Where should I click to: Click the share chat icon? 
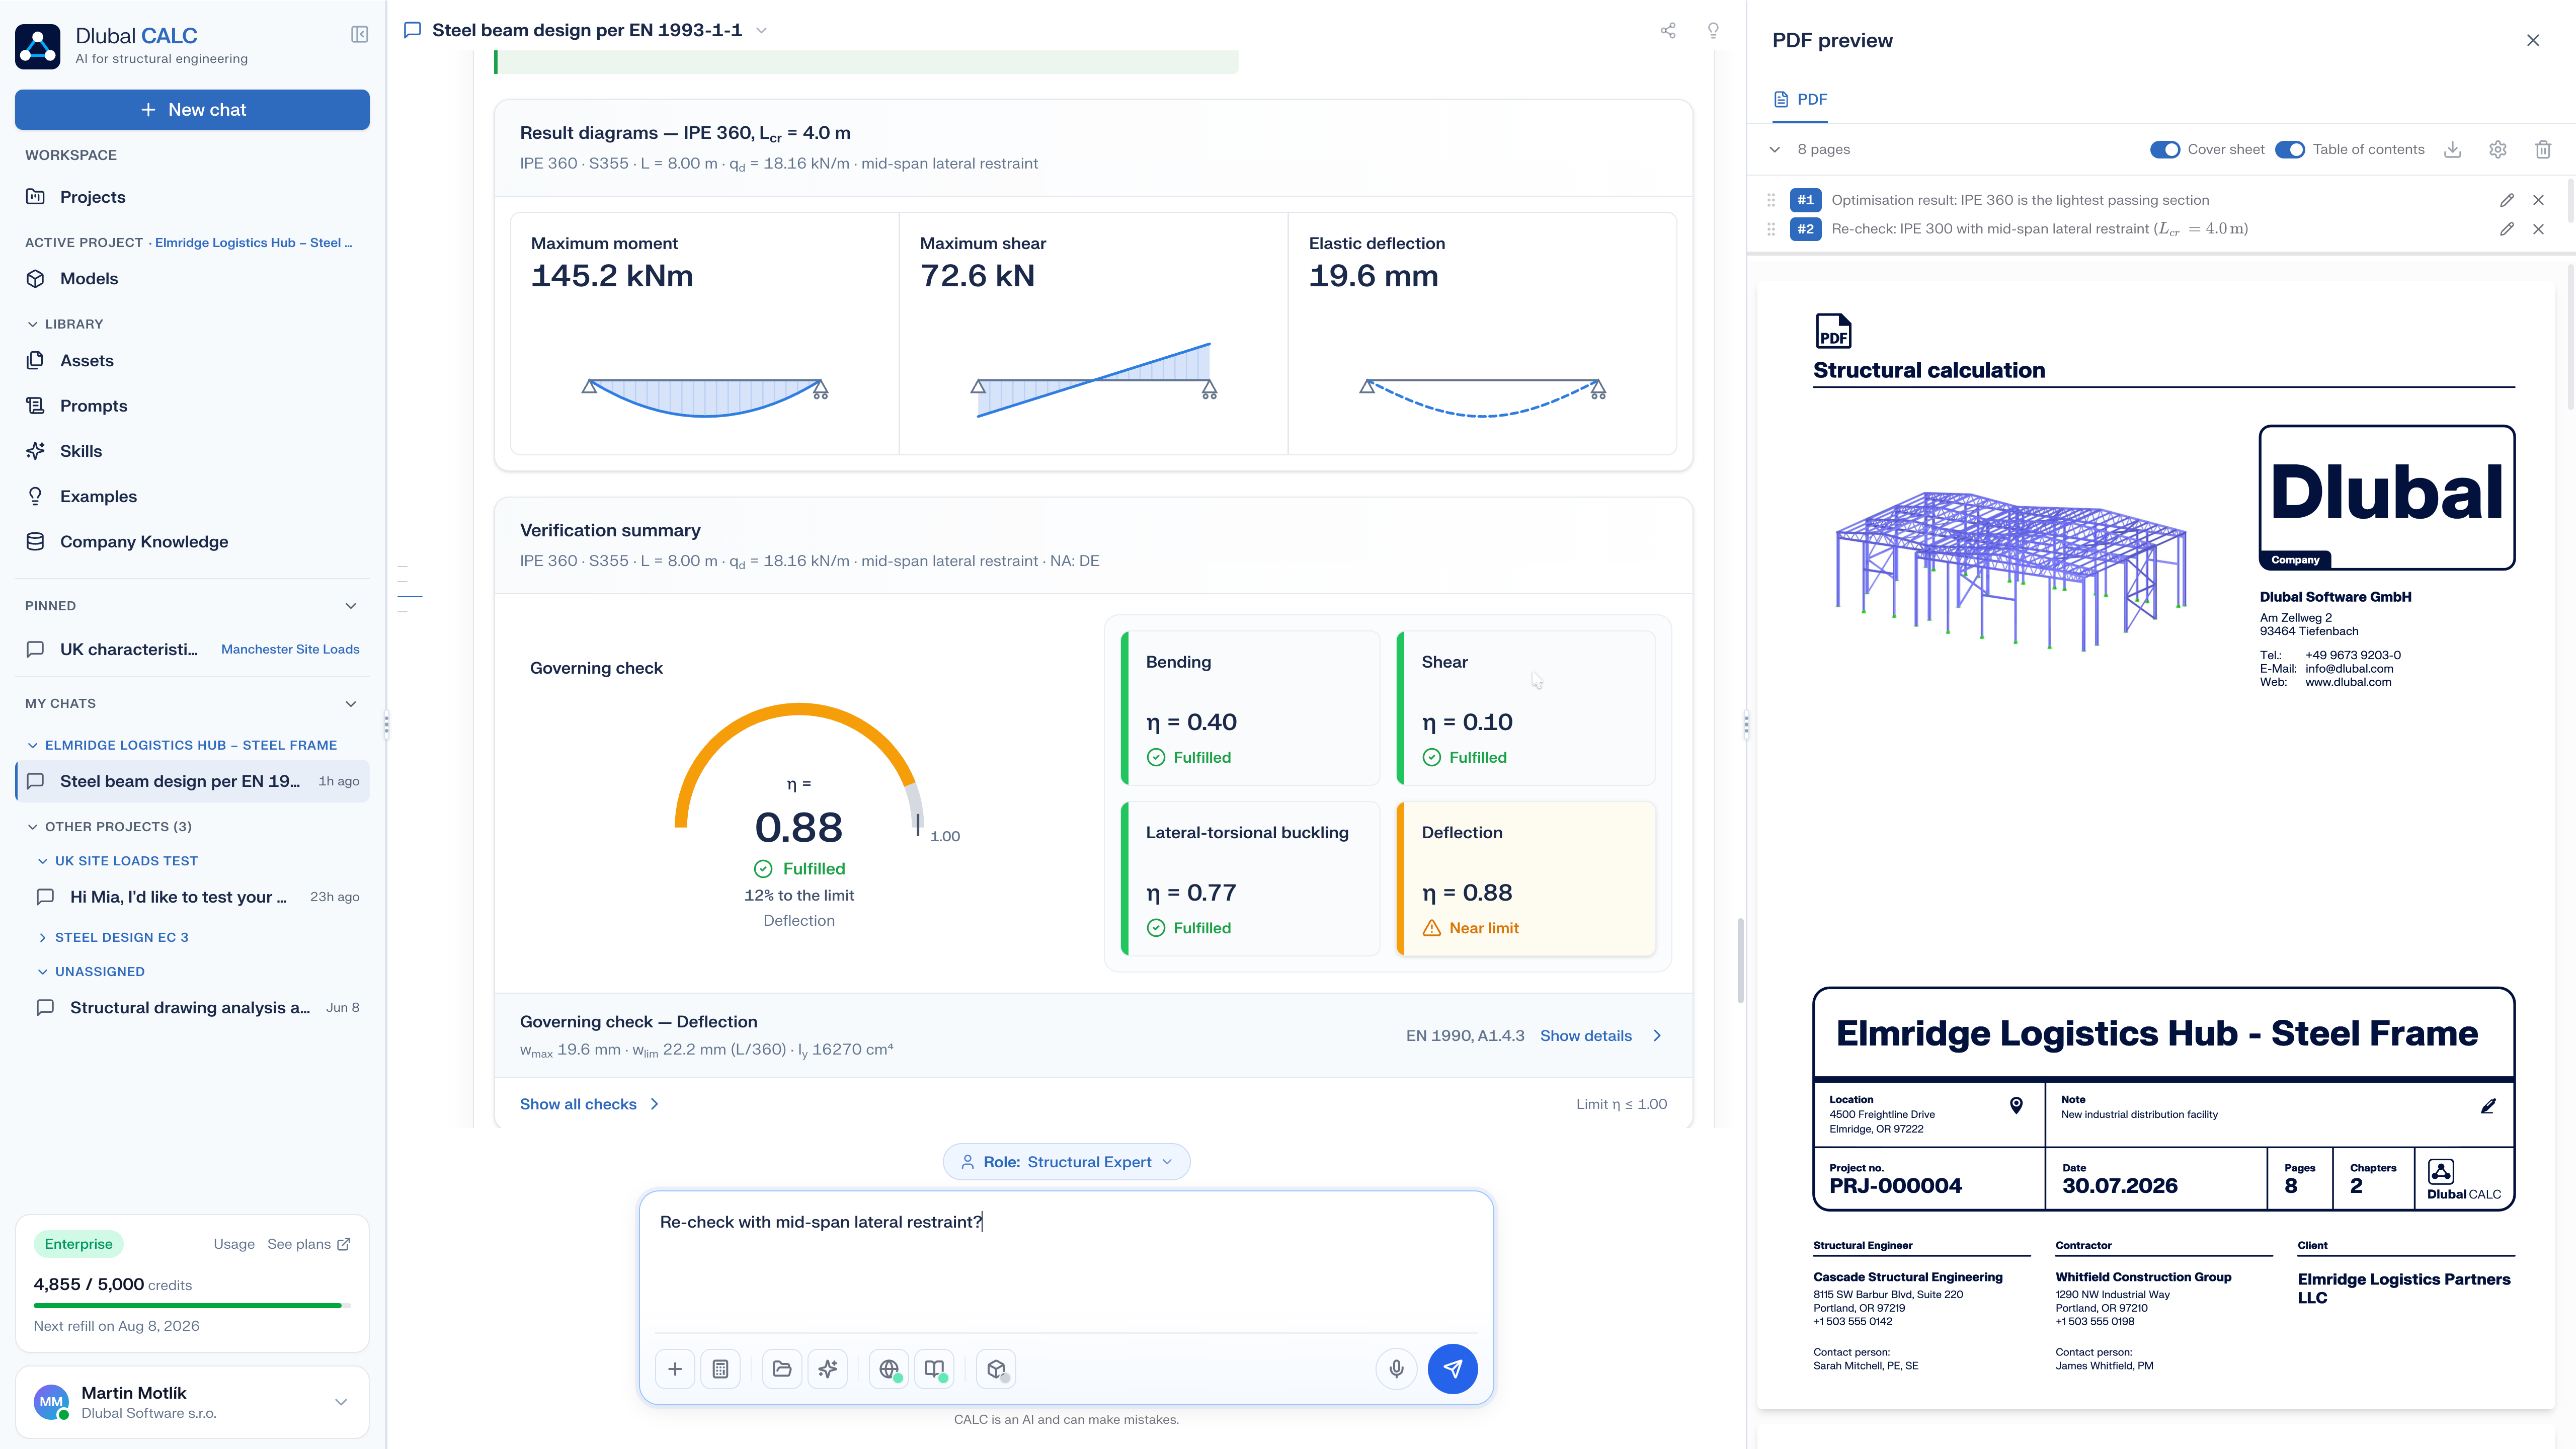coord(1668,31)
